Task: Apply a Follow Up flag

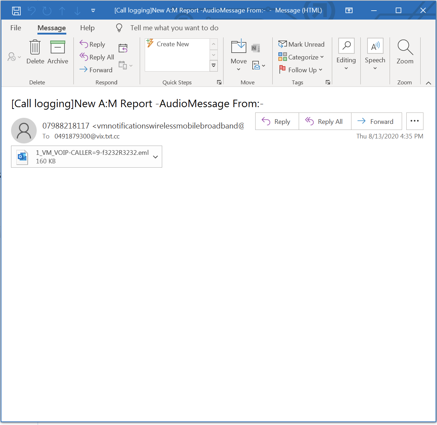Action: tap(300, 70)
